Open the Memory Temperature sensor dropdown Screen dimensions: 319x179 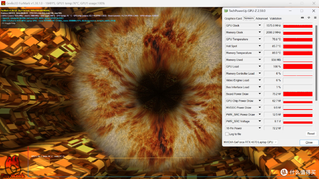(x=260, y=53)
